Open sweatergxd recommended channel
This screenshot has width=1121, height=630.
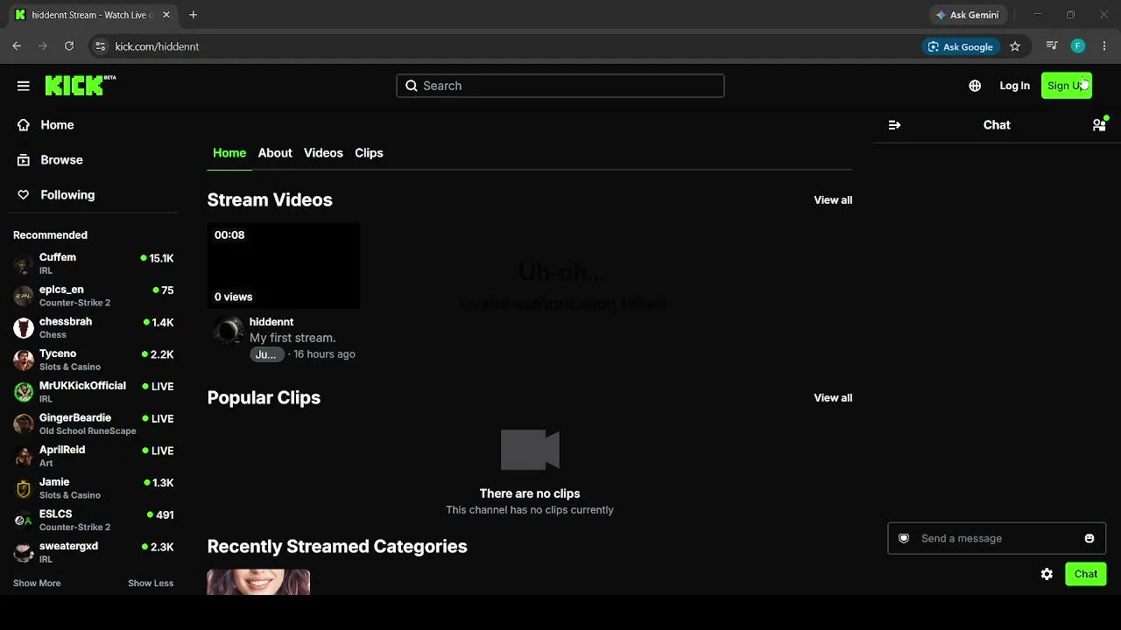(x=94, y=552)
